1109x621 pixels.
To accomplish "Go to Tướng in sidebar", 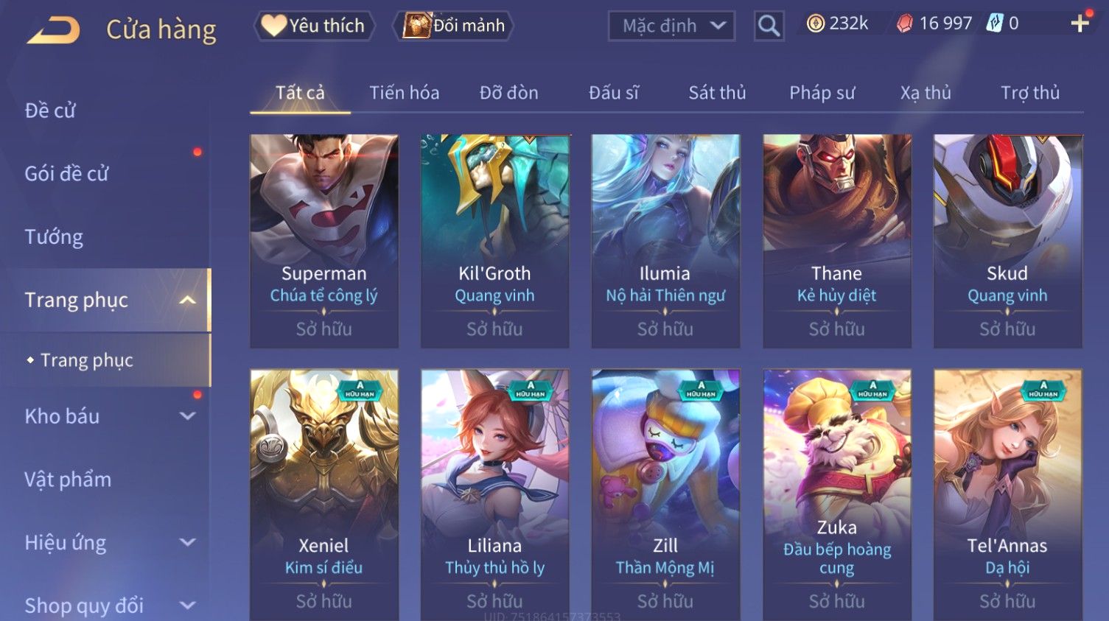I will 54,236.
